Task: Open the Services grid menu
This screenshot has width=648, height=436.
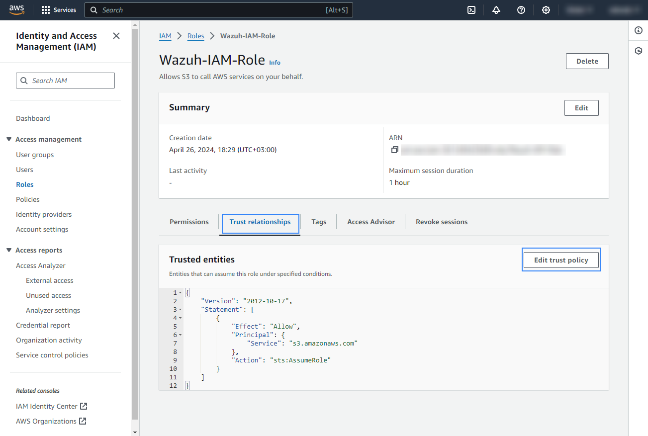Action: click(x=59, y=10)
